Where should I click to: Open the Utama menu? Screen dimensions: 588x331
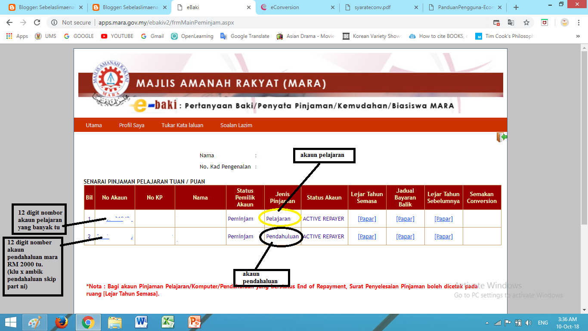coord(94,125)
